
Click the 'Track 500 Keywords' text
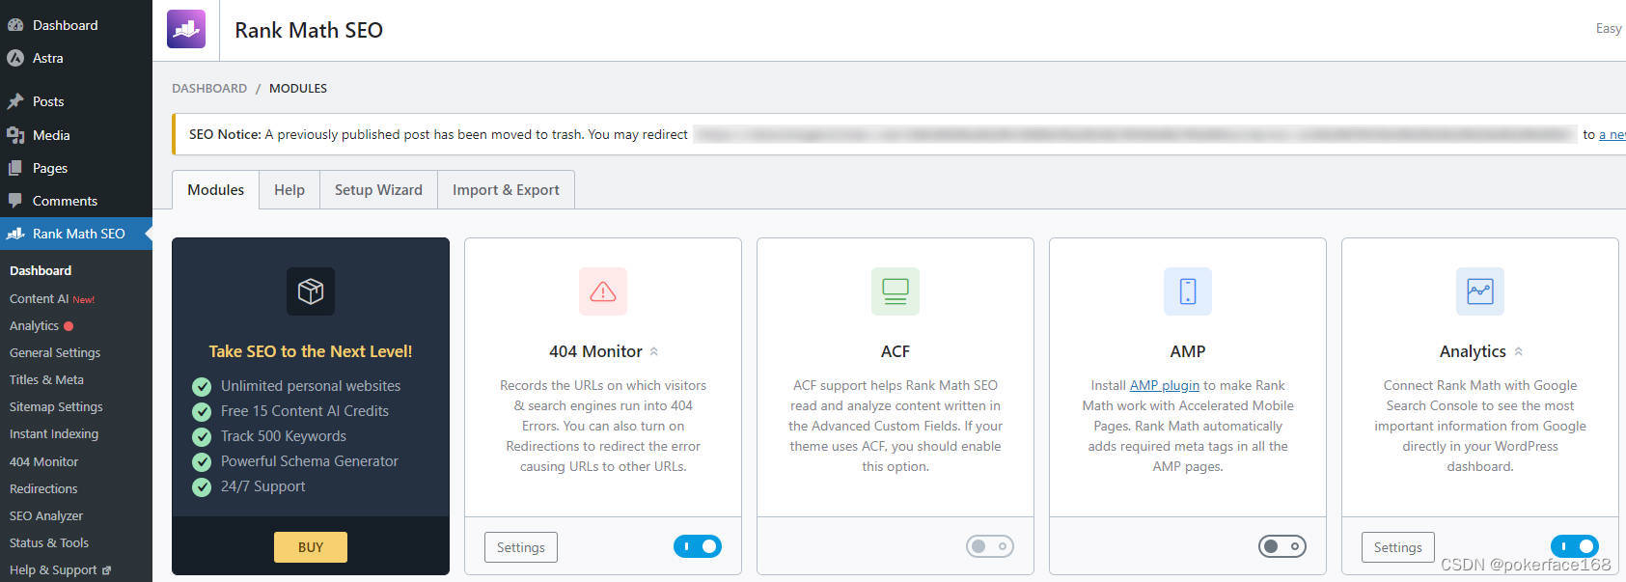(284, 436)
